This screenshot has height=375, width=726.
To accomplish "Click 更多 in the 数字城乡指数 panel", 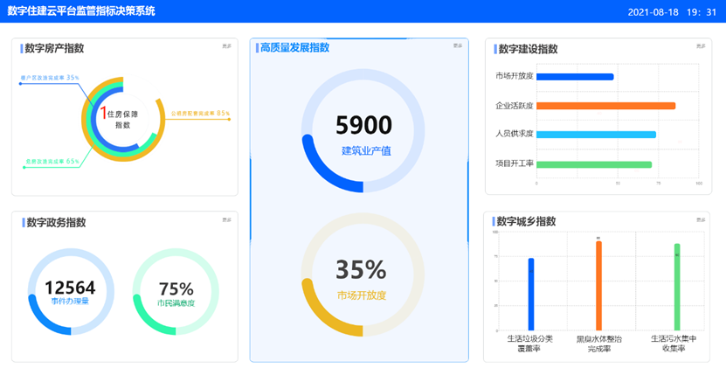I will 701,219.
